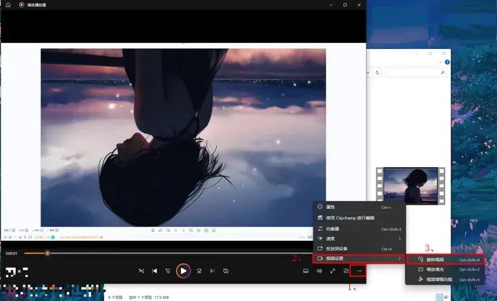Select the video thumbnail in Explorer
Screen dimensions: 497x301
(x=411, y=186)
